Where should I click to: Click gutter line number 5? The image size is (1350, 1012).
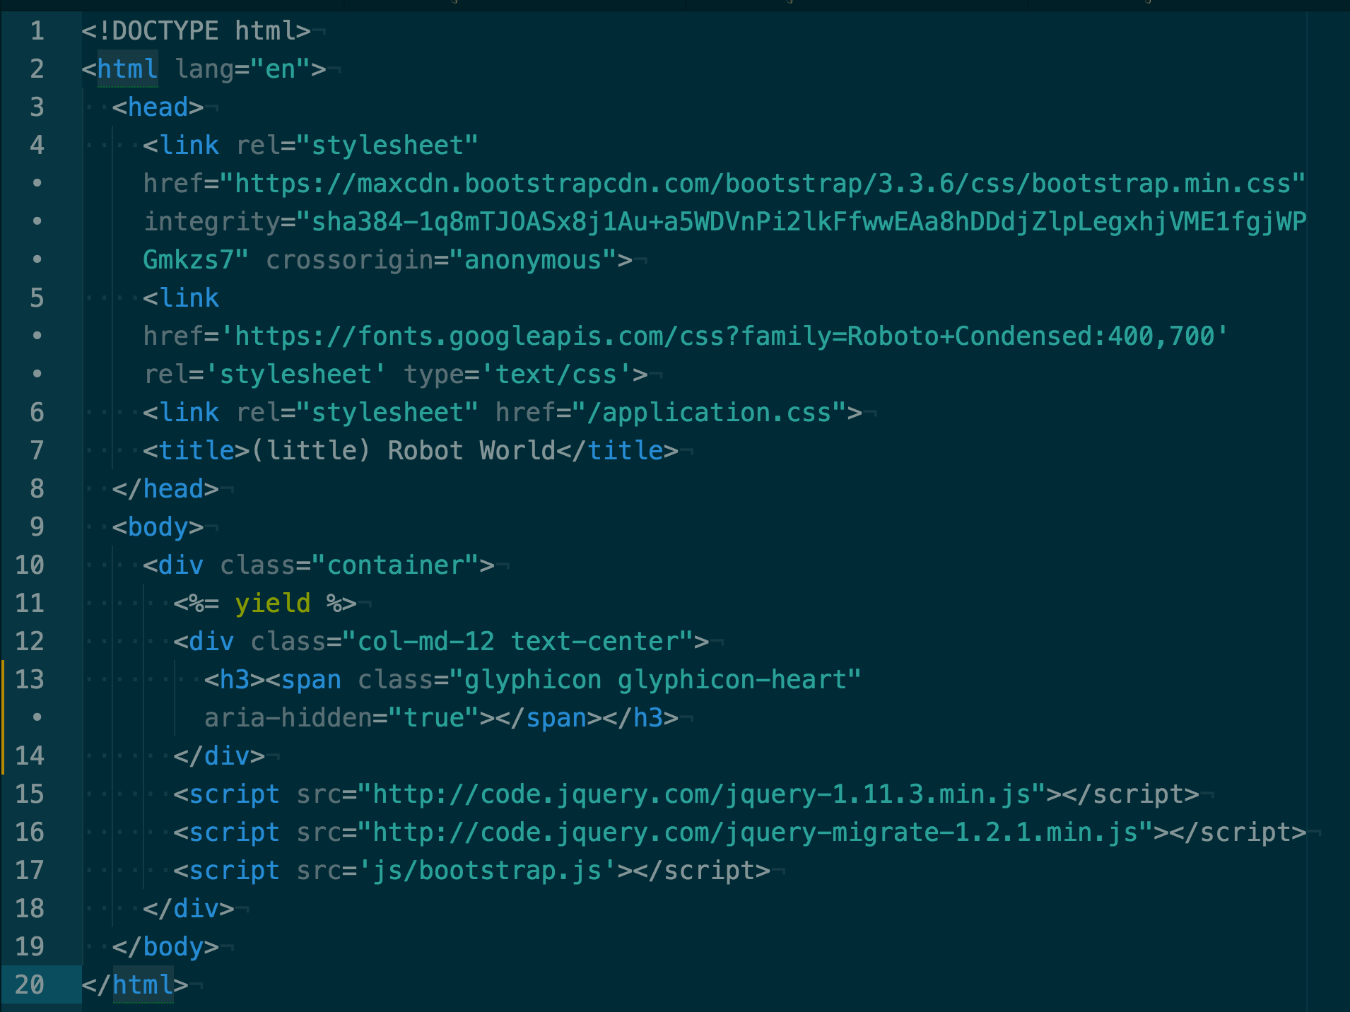[x=37, y=298]
